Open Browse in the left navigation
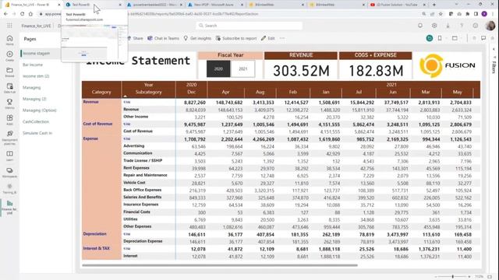The height and width of the screenshot is (280, 499). (x=9, y=72)
